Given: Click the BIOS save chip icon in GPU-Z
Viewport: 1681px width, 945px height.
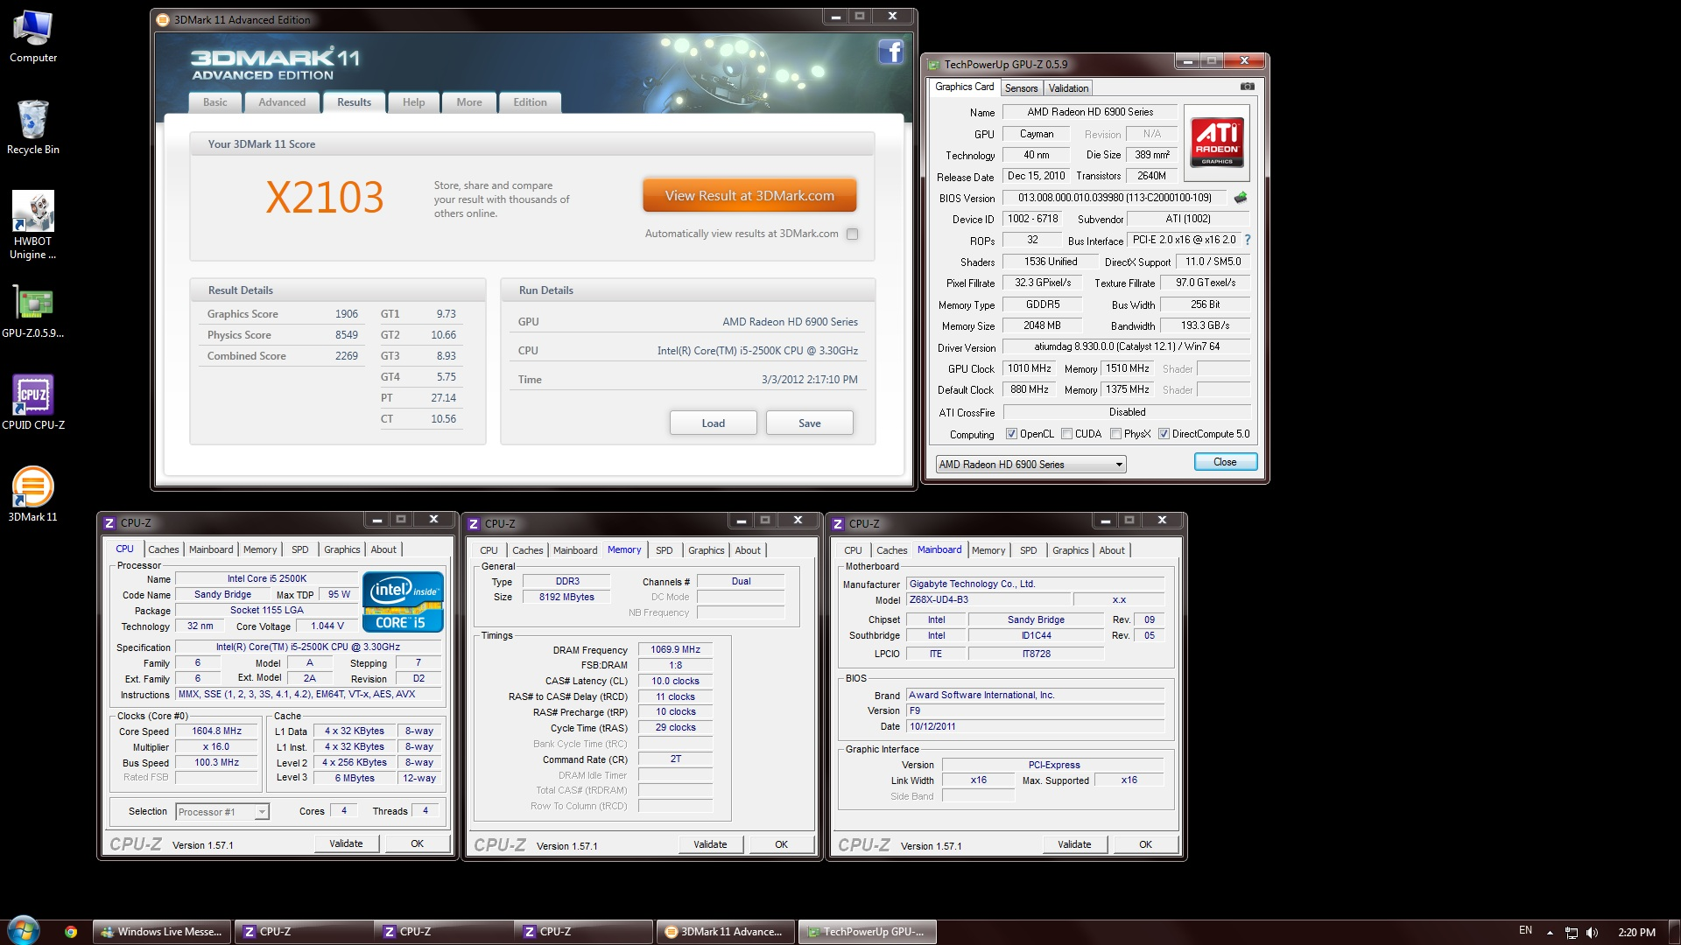Looking at the screenshot, I should pos(1241,198).
